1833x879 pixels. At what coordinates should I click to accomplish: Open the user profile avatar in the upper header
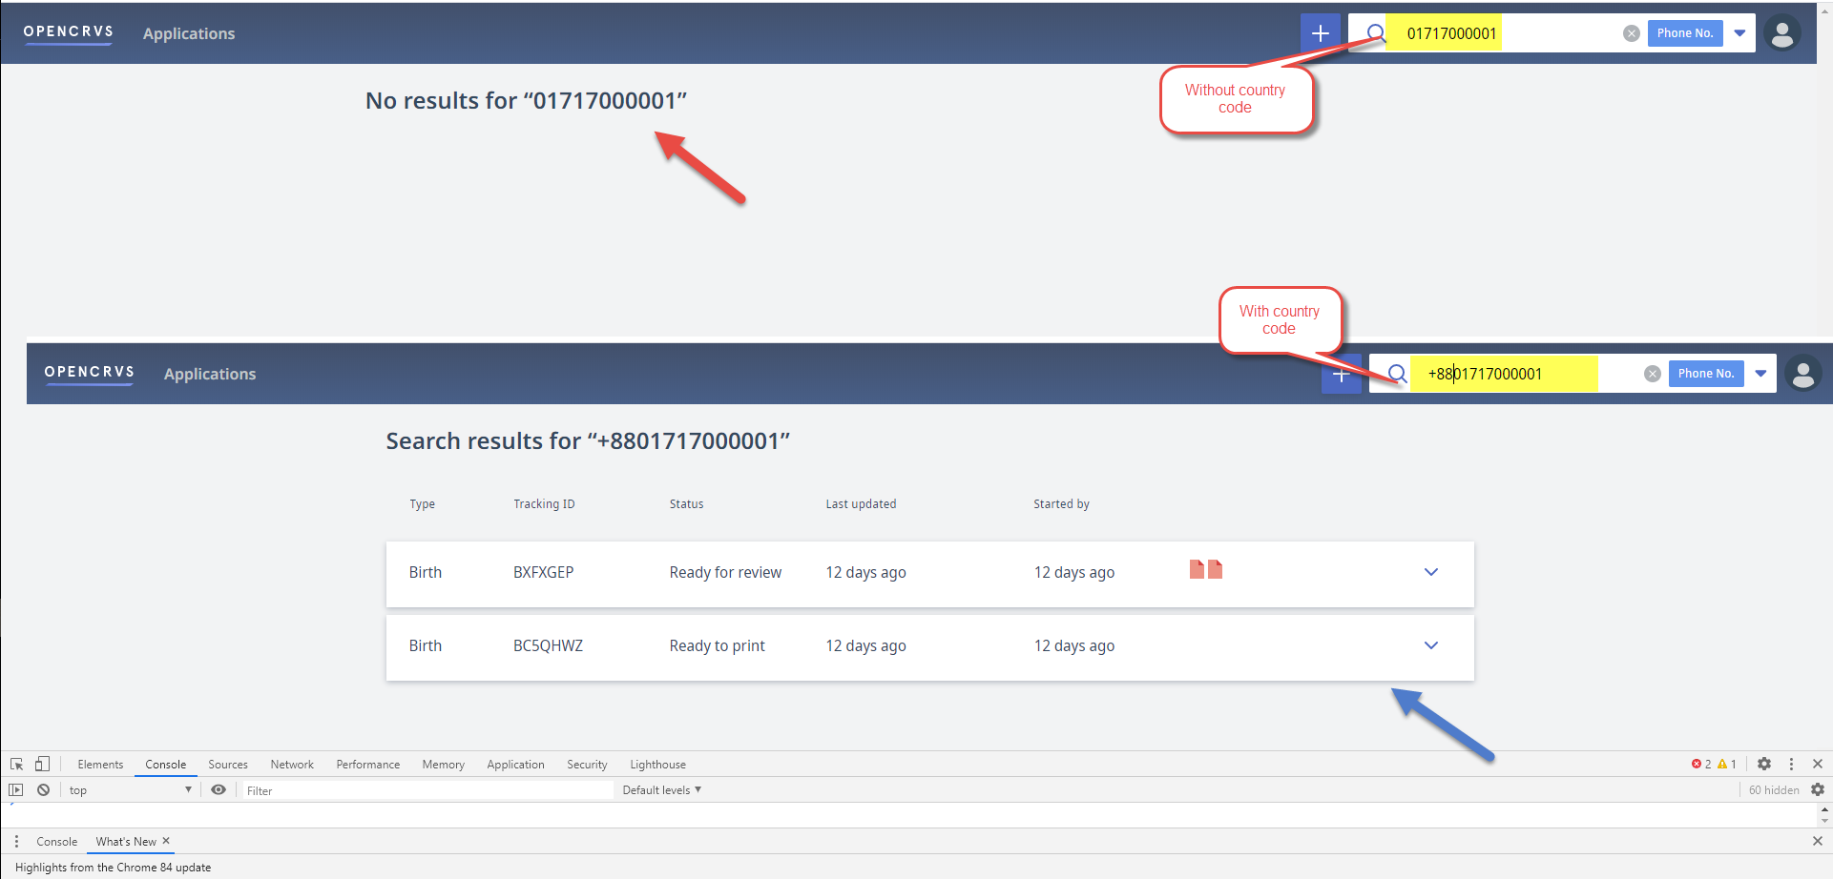[x=1781, y=33]
